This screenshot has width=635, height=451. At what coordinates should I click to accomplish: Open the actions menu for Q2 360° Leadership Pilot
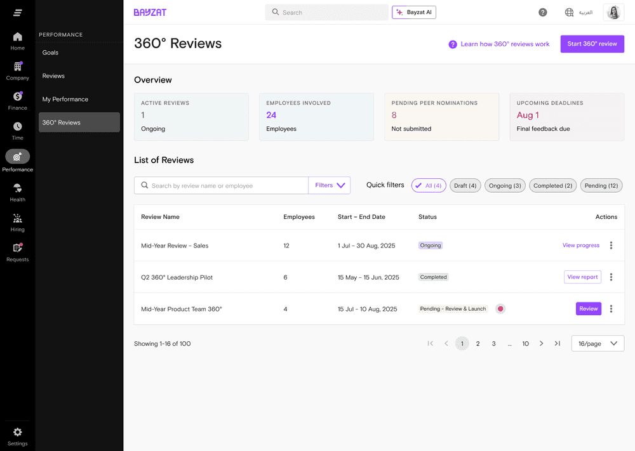(x=611, y=277)
